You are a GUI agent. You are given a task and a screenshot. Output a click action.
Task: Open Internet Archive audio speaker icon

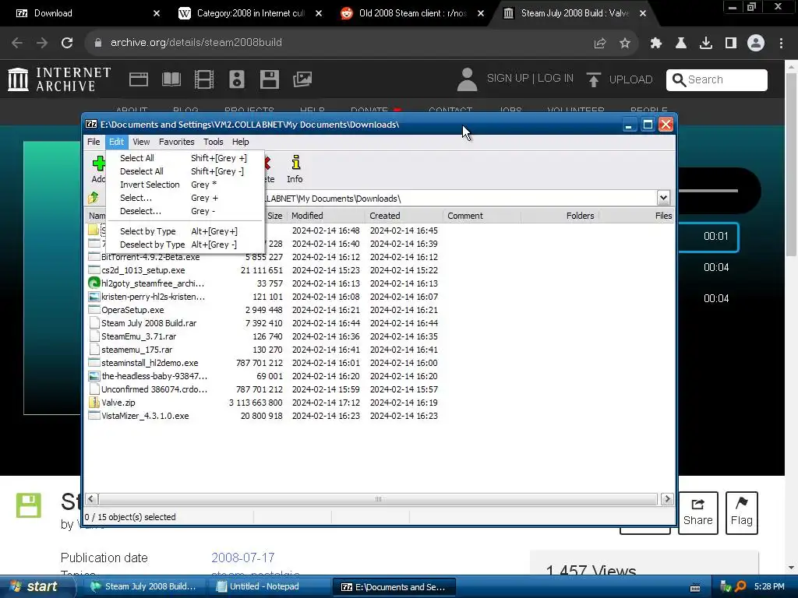[x=237, y=79]
